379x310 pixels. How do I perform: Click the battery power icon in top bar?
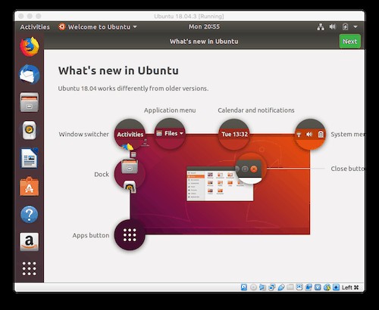tap(345, 26)
